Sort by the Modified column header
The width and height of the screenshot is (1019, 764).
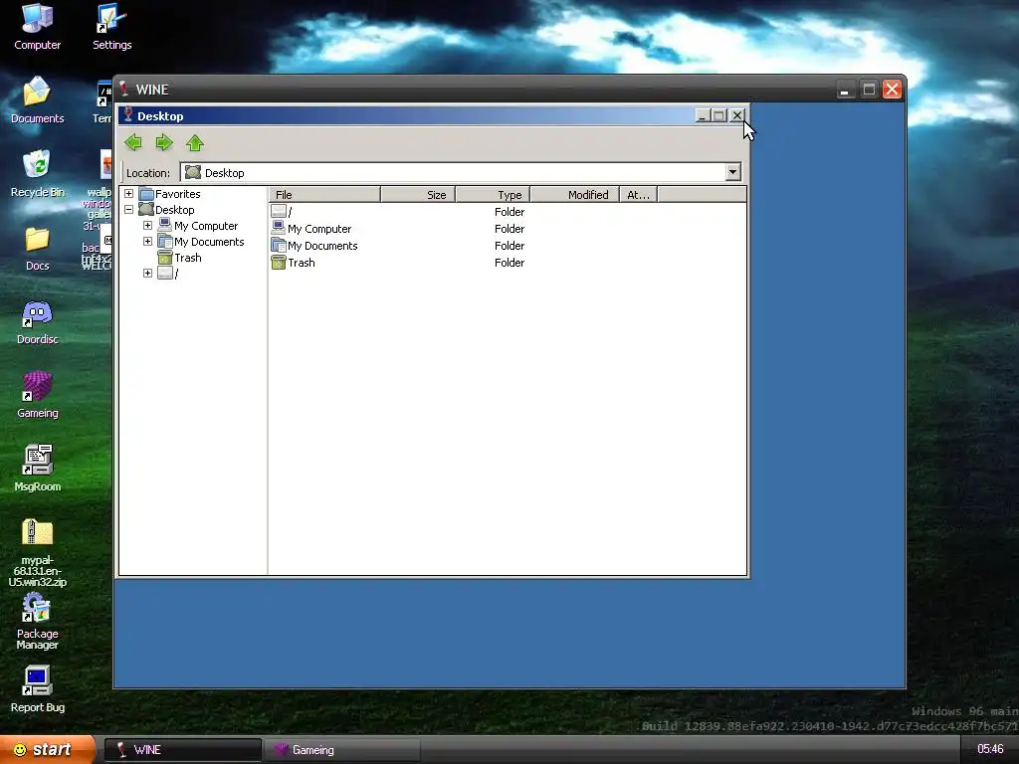(x=575, y=194)
